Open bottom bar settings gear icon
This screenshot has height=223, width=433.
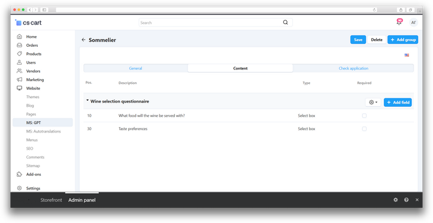[x=396, y=200]
